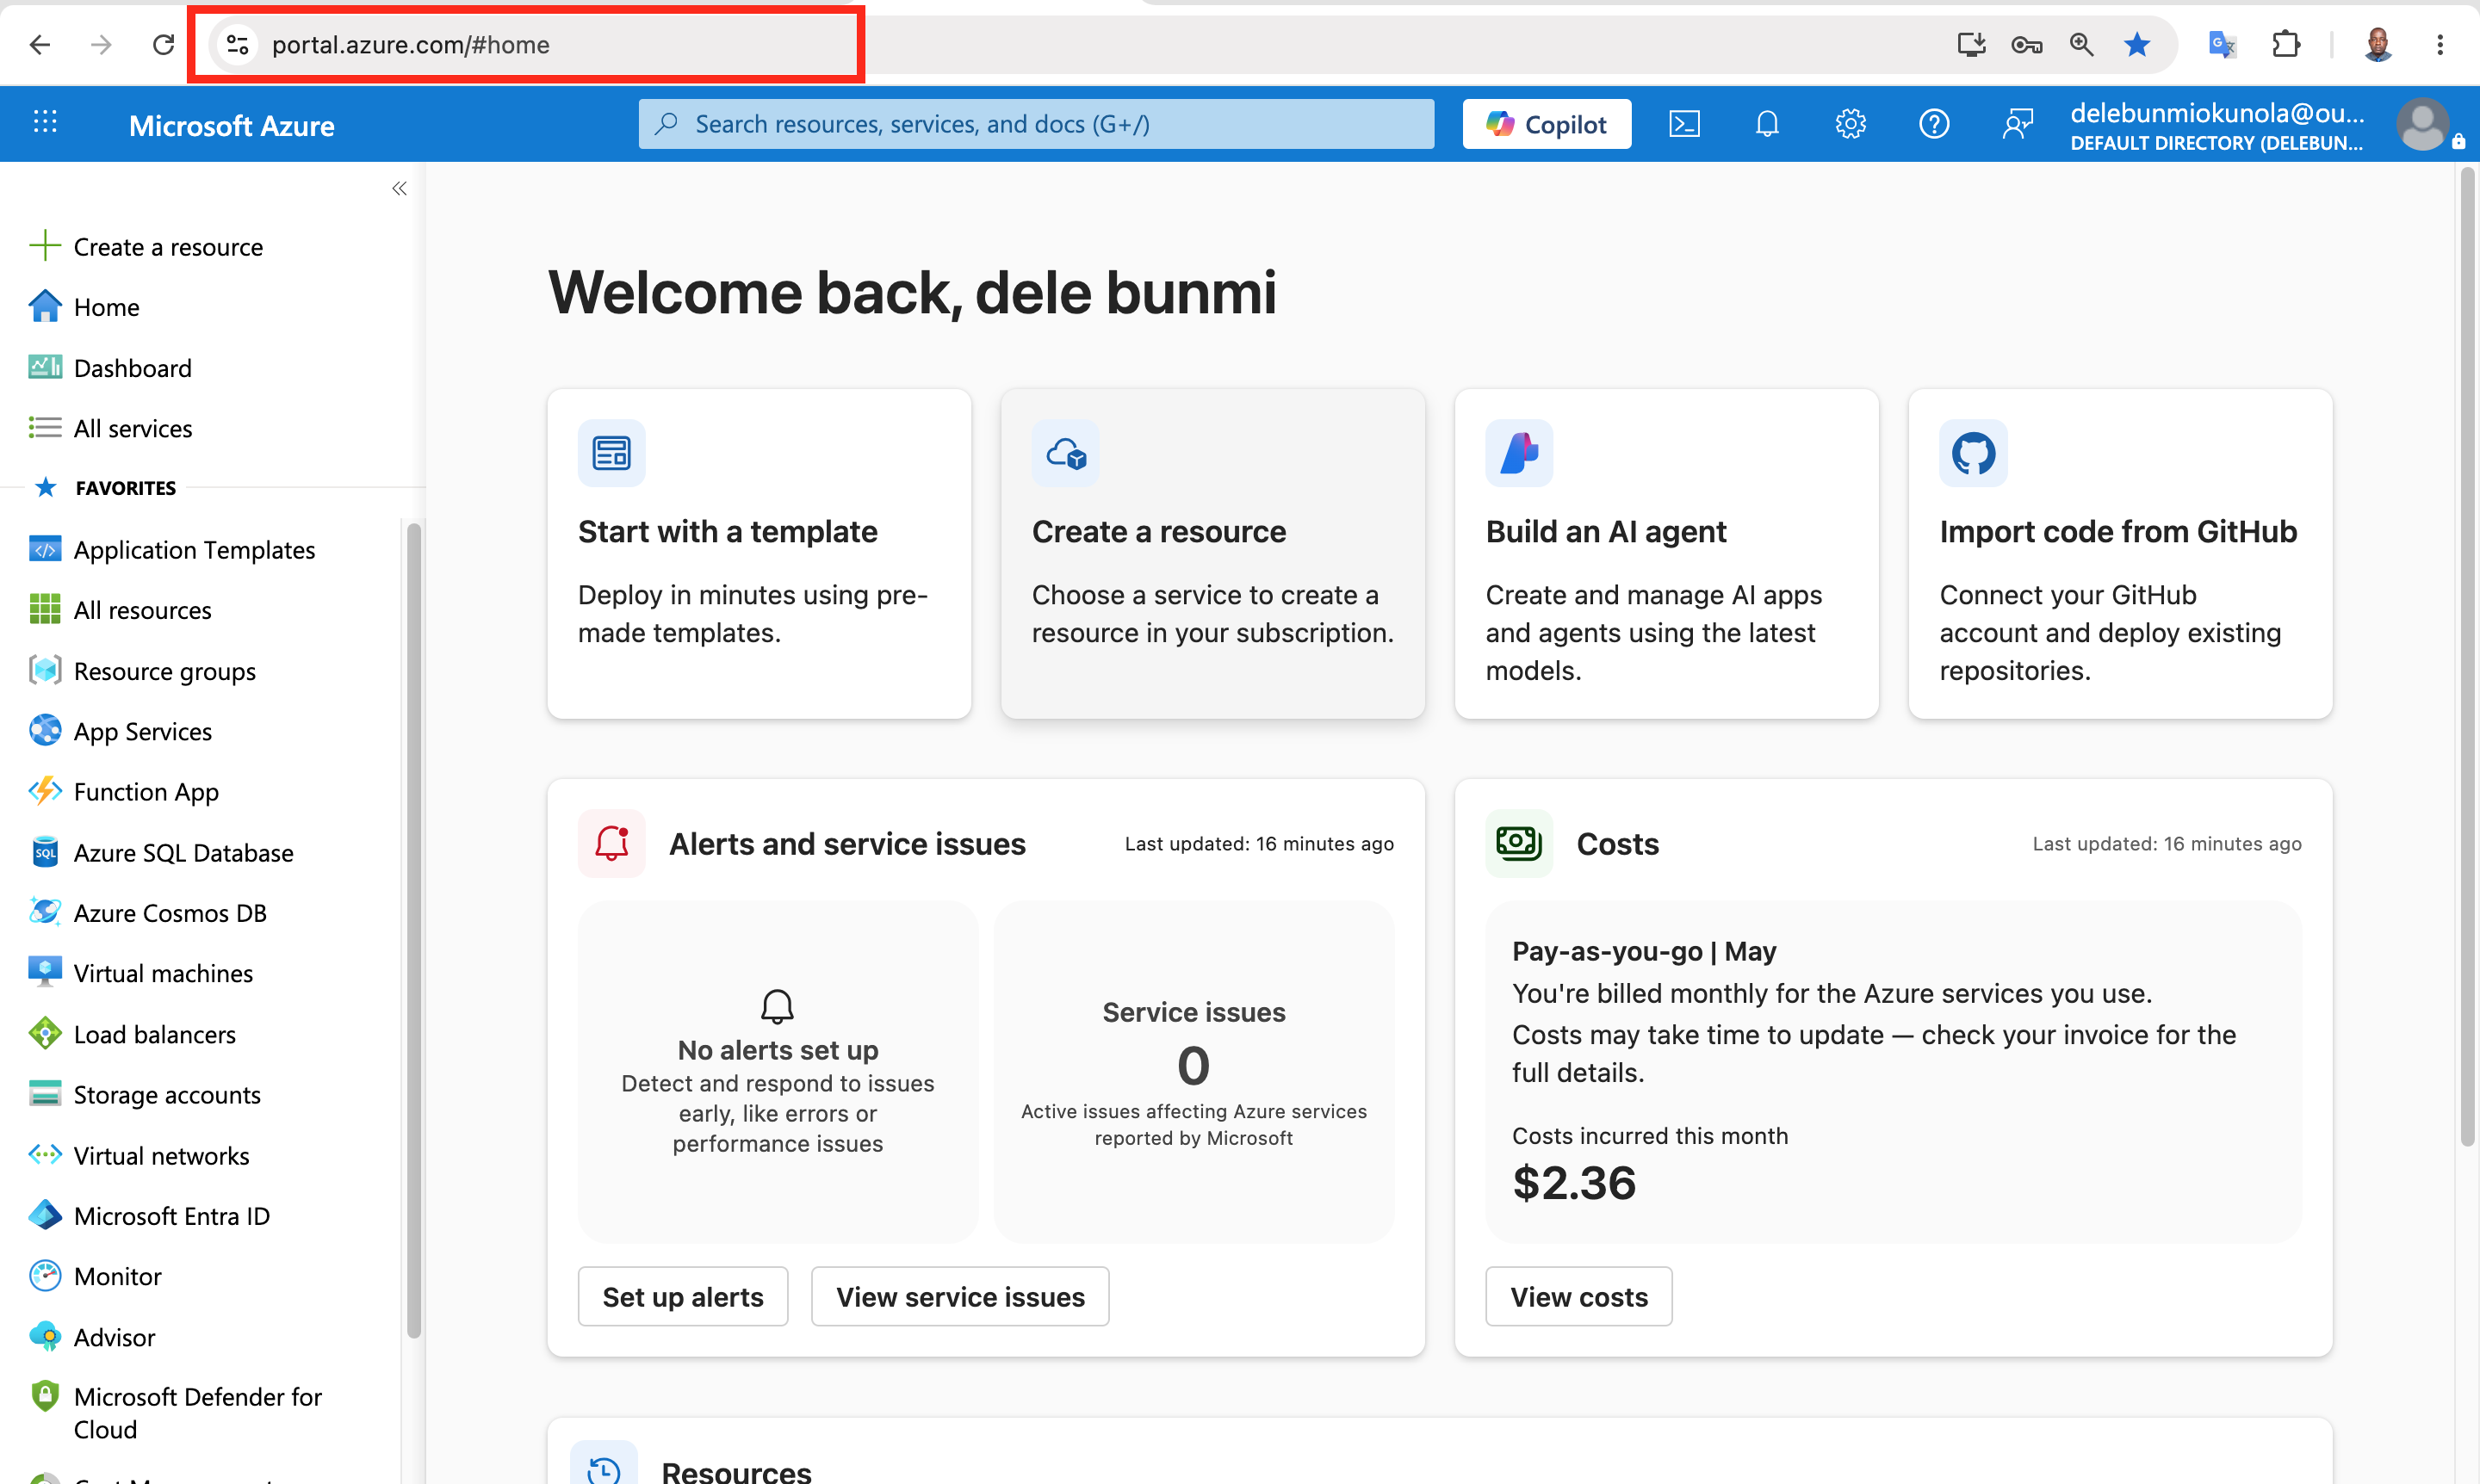Click the Microsoft Azure logo text
The height and width of the screenshot is (1484, 2480).
231,125
